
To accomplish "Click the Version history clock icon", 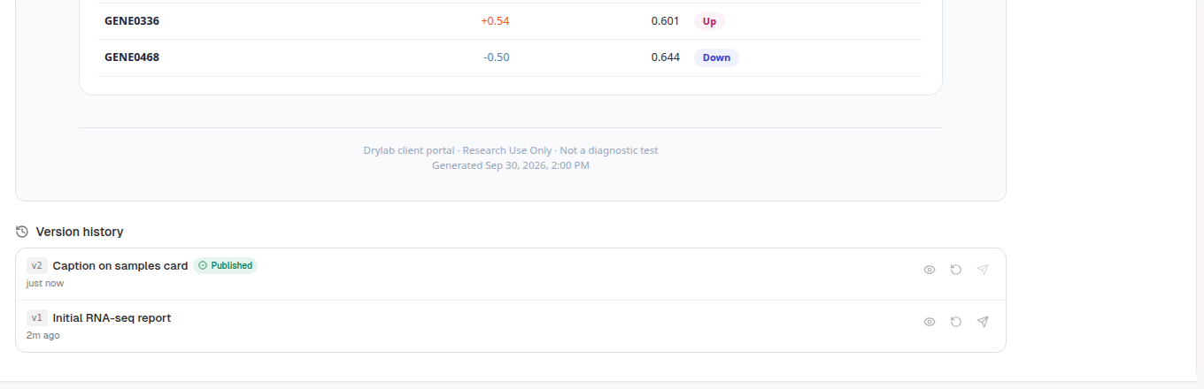I will (x=22, y=232).
